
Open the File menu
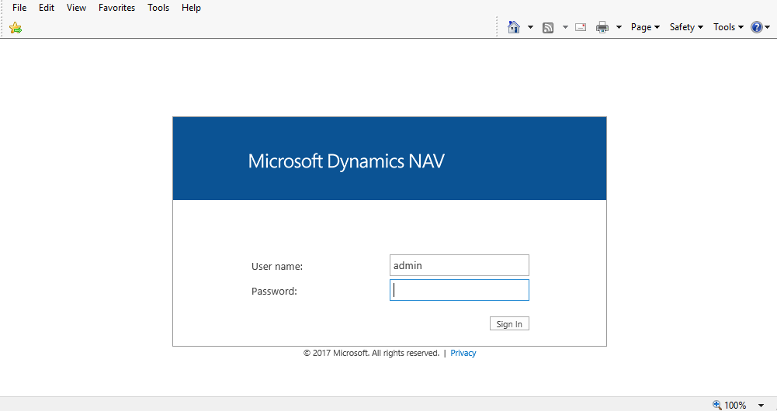pyautogui.click(x=19, y=8)
